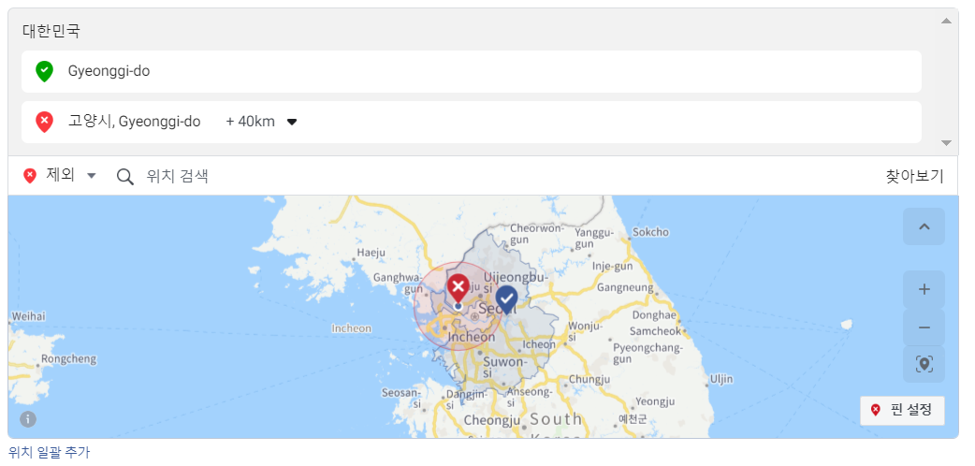Zoom in on the map
The height and width of the screenshot is (466, 975).
click(x=924, y=289)
